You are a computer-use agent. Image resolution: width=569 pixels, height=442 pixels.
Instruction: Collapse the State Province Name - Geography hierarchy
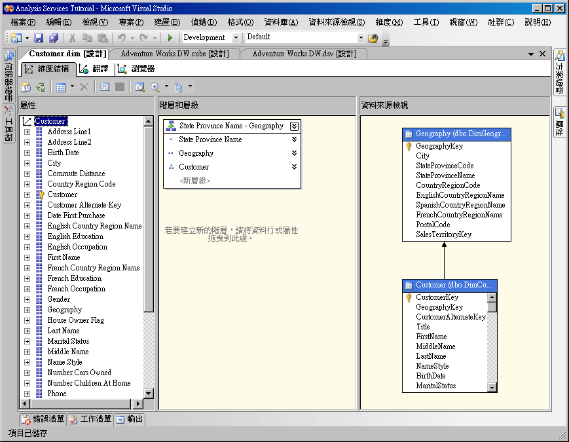coord(294,126)
